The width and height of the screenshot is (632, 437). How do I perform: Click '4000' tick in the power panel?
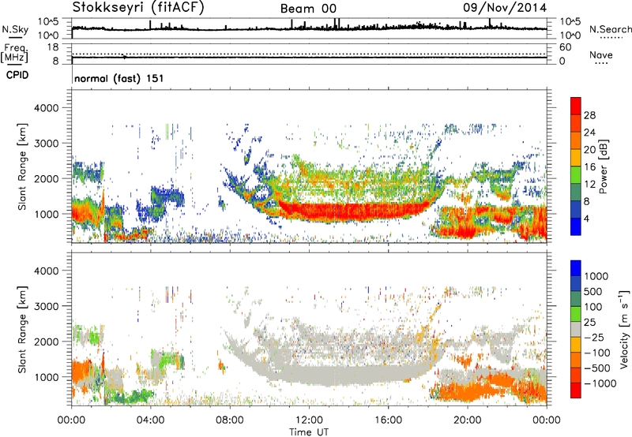click(x=46, y=108)
